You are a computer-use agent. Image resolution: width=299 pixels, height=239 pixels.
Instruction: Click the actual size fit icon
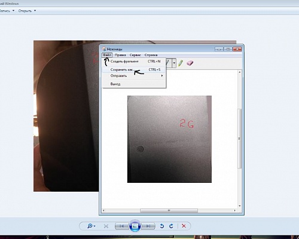106,226
